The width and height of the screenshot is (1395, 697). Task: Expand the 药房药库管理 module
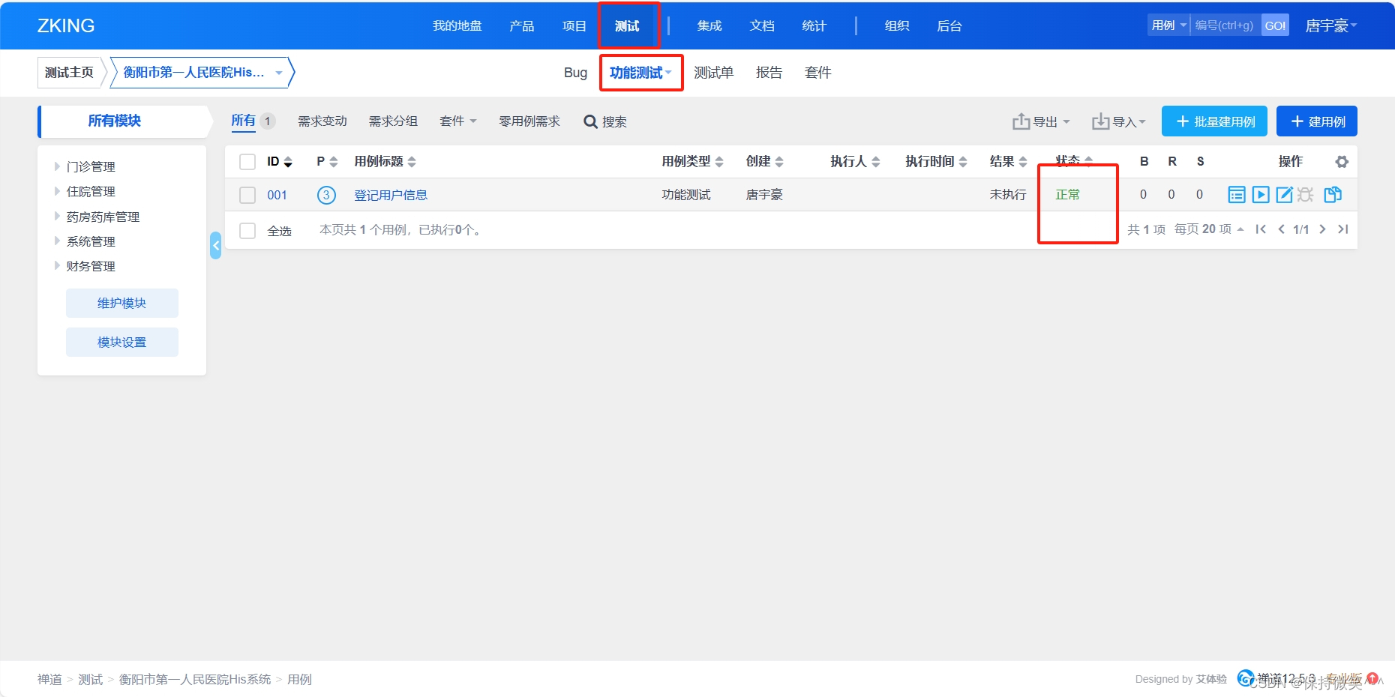tap(57, 217)
